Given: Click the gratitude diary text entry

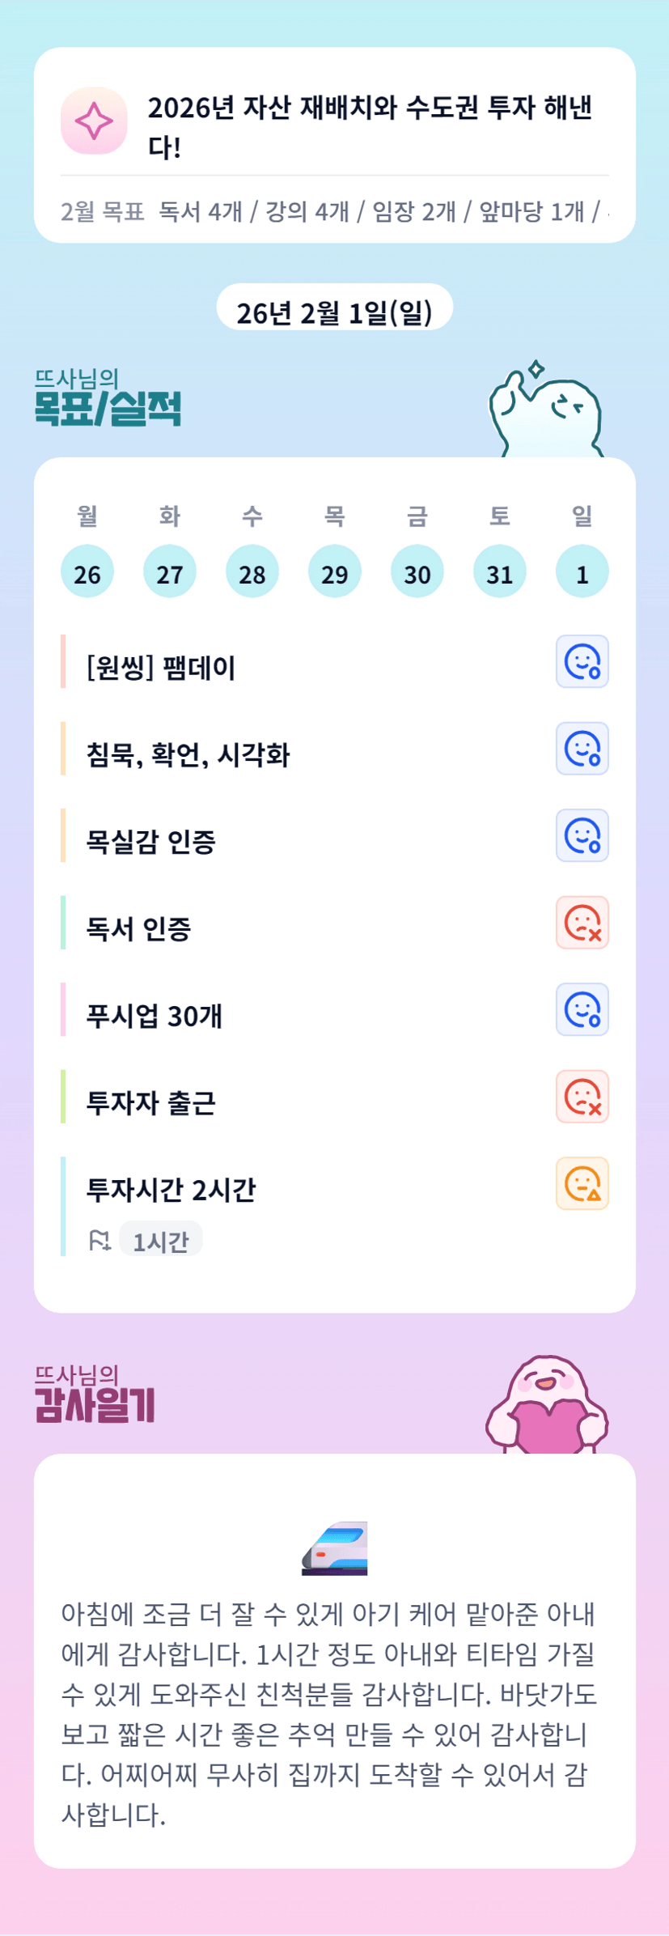Looking at the screenshot, I should pos(328,1713).
